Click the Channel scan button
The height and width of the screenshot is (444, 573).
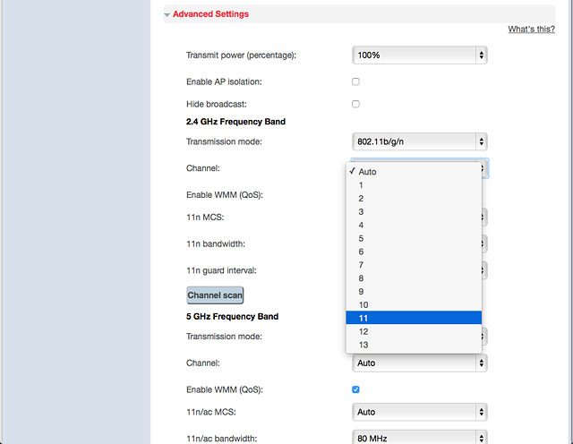(x=215, y=295)
